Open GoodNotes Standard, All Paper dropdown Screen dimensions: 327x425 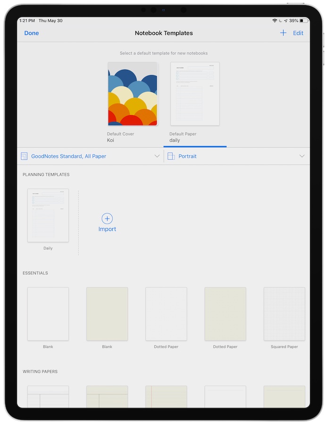pos(90,156)
